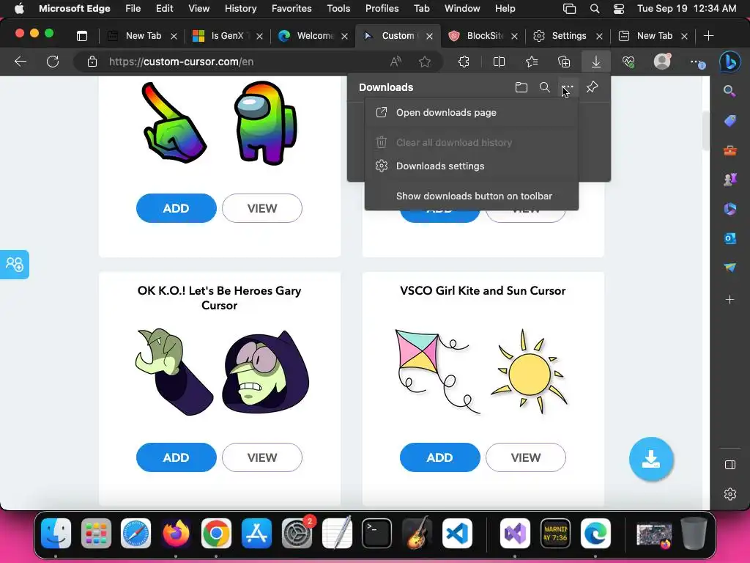Open Terminal from the Dock
Viewport: 750px width, 563px height.
point(377,534)
